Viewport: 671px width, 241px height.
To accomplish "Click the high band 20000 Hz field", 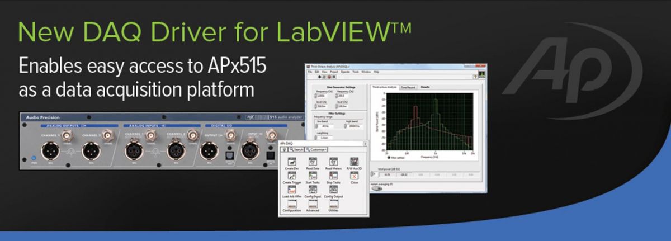I will pyautogui.click(x=355, y=126).
